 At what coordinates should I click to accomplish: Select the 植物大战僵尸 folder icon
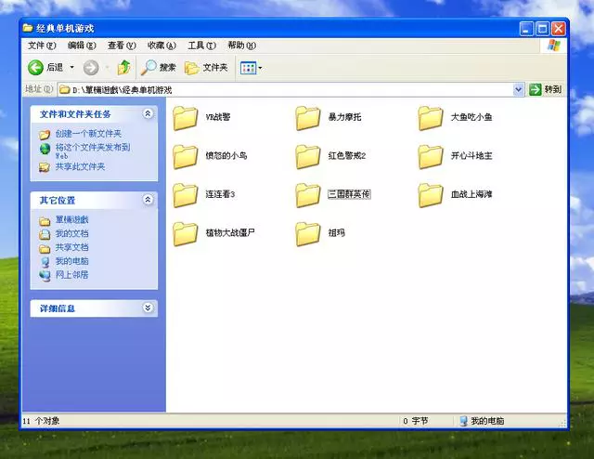(185, 233)
